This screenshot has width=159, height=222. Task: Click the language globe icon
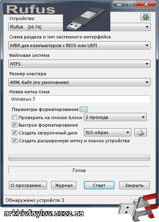146,17
